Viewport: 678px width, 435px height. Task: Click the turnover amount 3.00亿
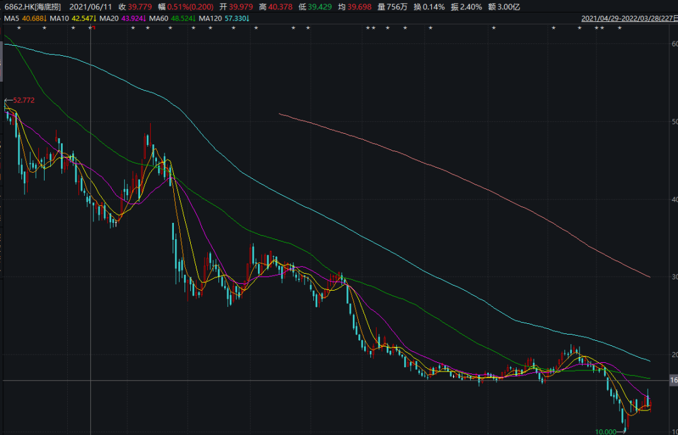point(509,7)
